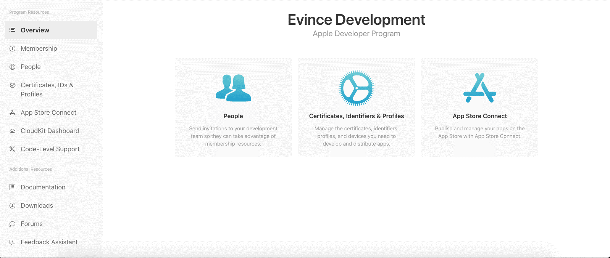
Task: Click the Code-Level Support tools icon
Action: [x=12, y=149]
